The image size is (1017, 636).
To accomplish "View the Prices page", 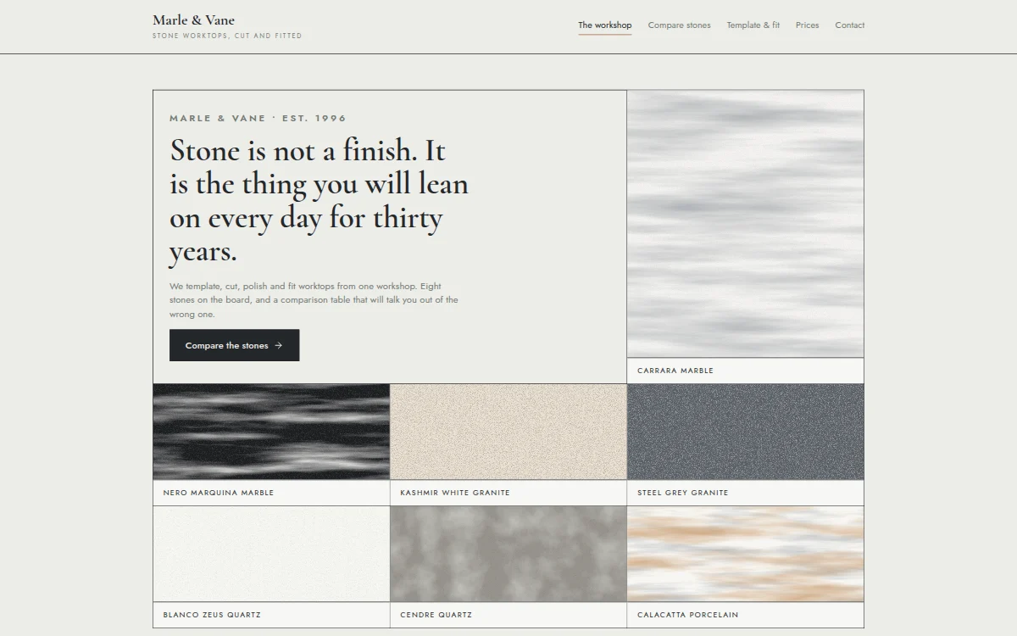I will 808,25.
